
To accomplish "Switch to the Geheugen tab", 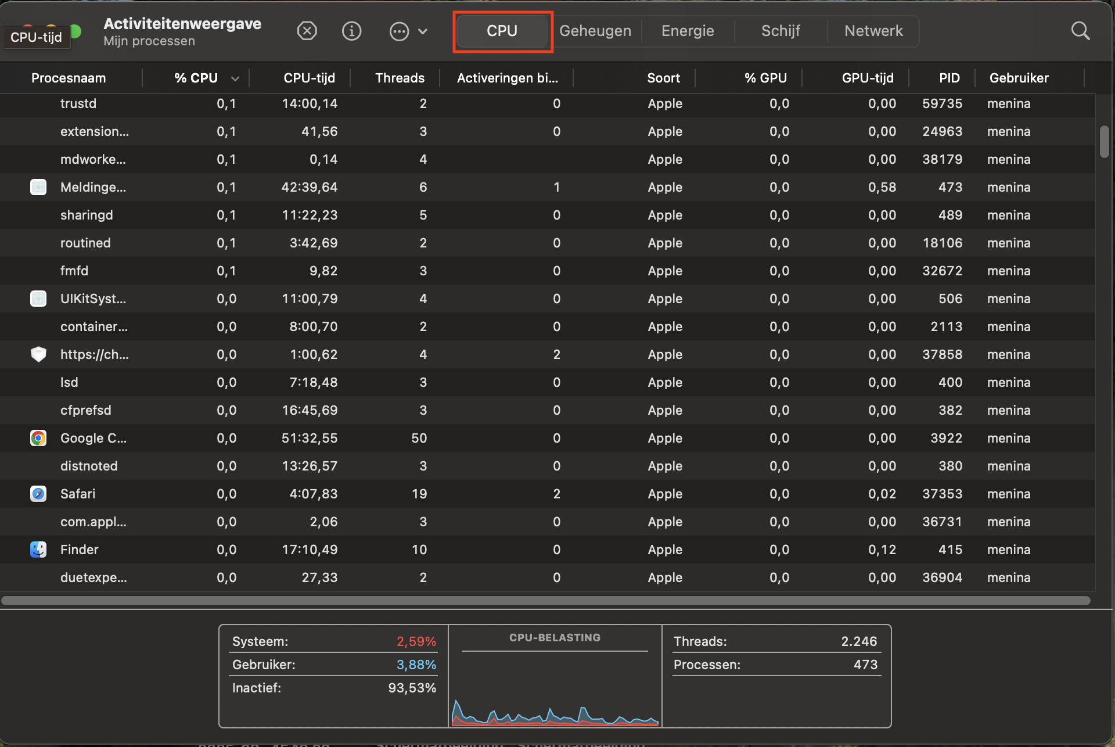I will coord(595,31).
